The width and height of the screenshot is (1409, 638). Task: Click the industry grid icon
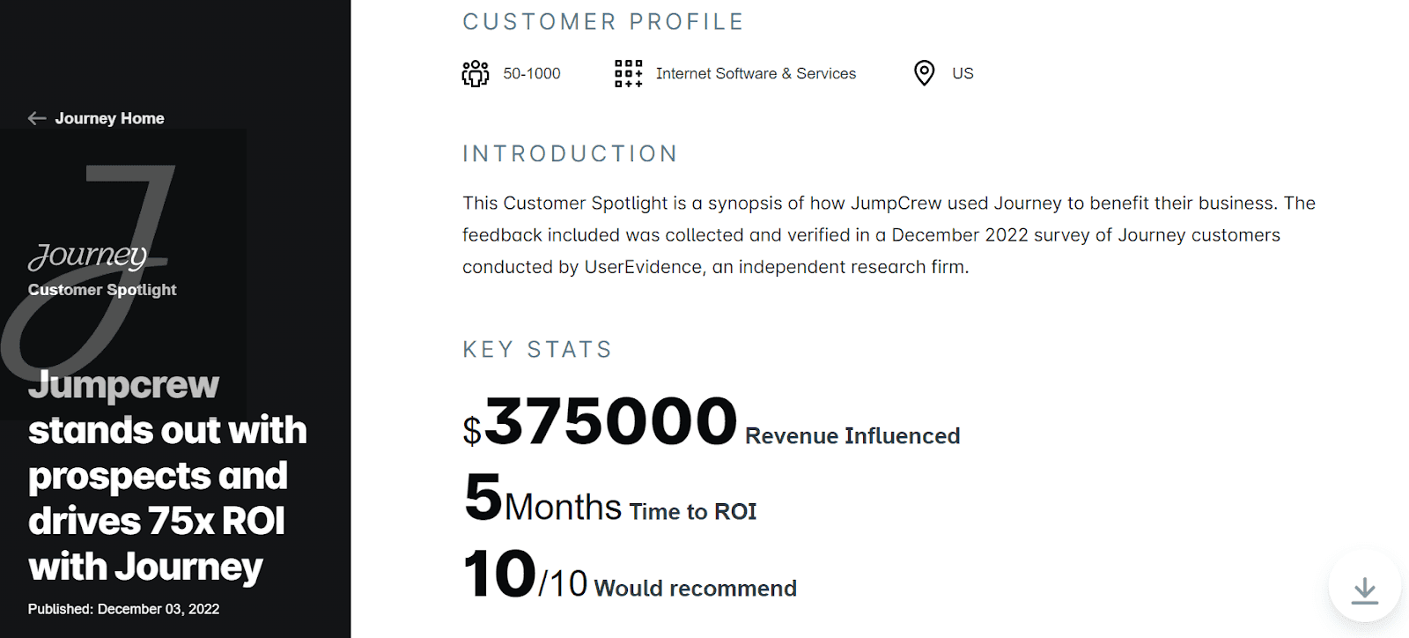pos(628,73)
